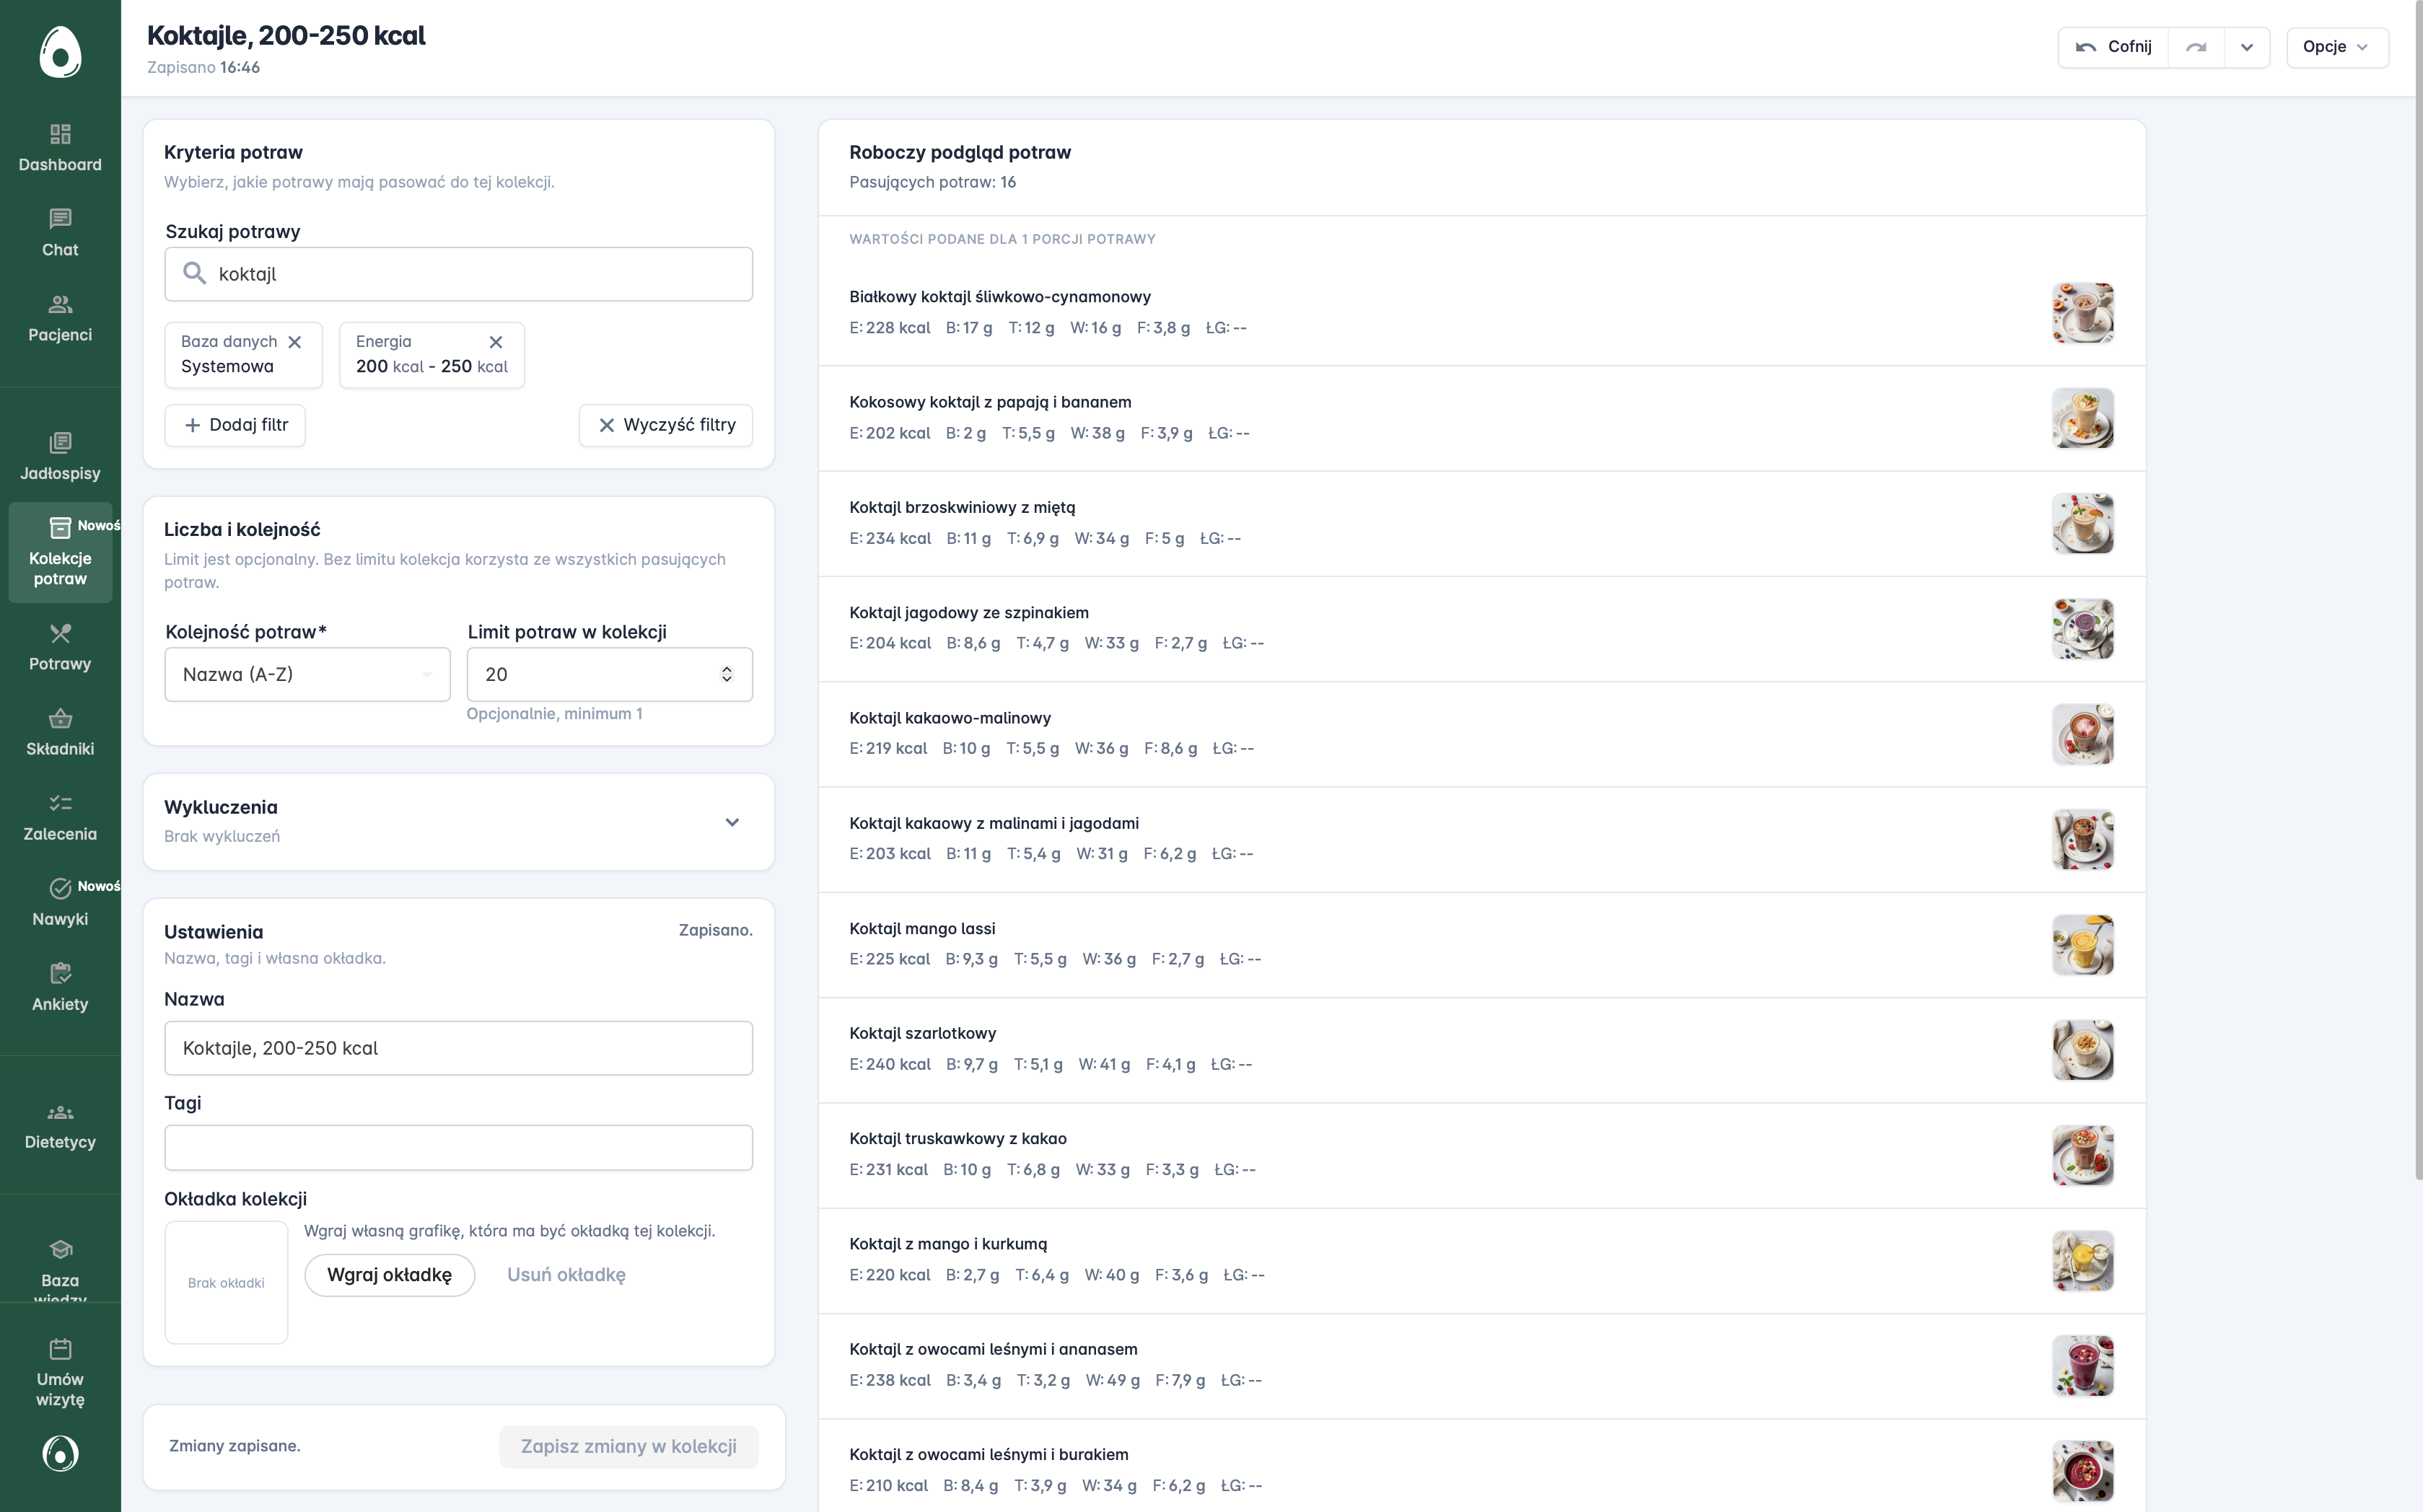Image resolution: width=2423 pixels, height=1512 pixels.
Task: Open Koktajl truskawkowy z kakao thumbnail
Action: [x=2083, y=1155]
